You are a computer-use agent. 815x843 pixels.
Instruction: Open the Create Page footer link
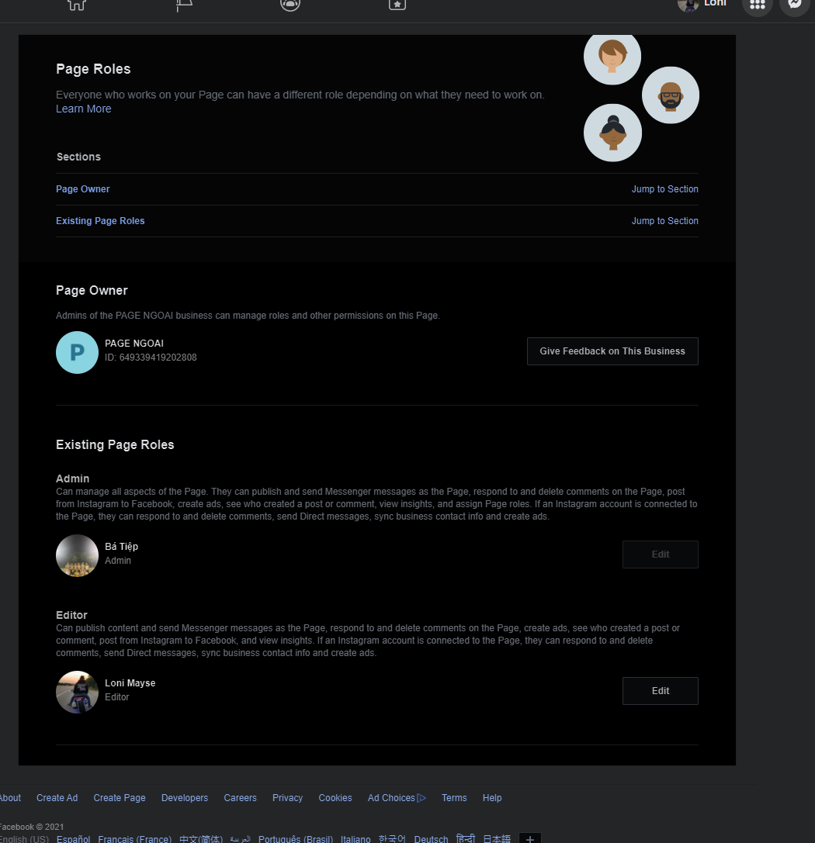120,798
